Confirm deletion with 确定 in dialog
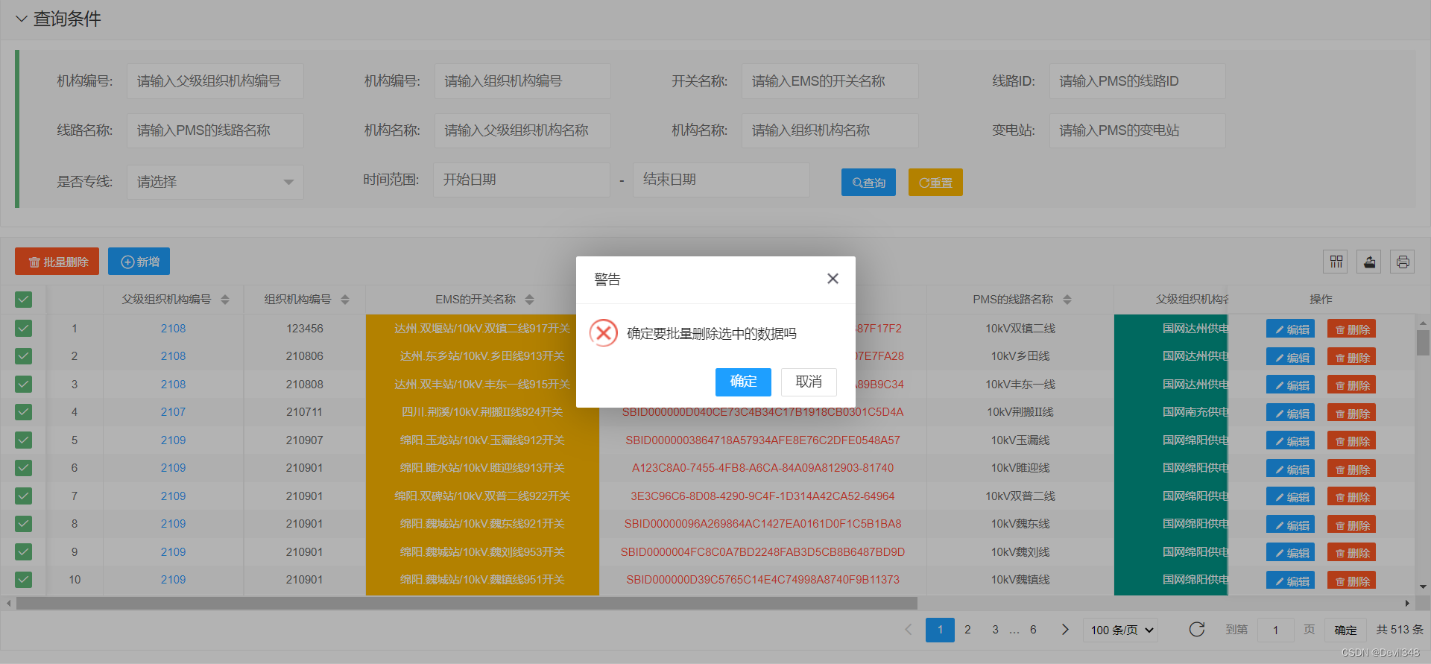 (743, 382)
